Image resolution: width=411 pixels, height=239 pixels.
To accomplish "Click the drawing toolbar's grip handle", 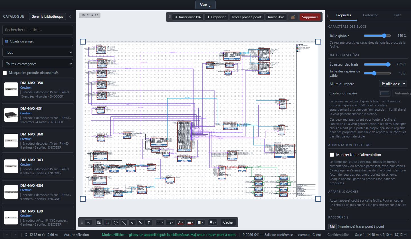I will (x=82, y=222).
